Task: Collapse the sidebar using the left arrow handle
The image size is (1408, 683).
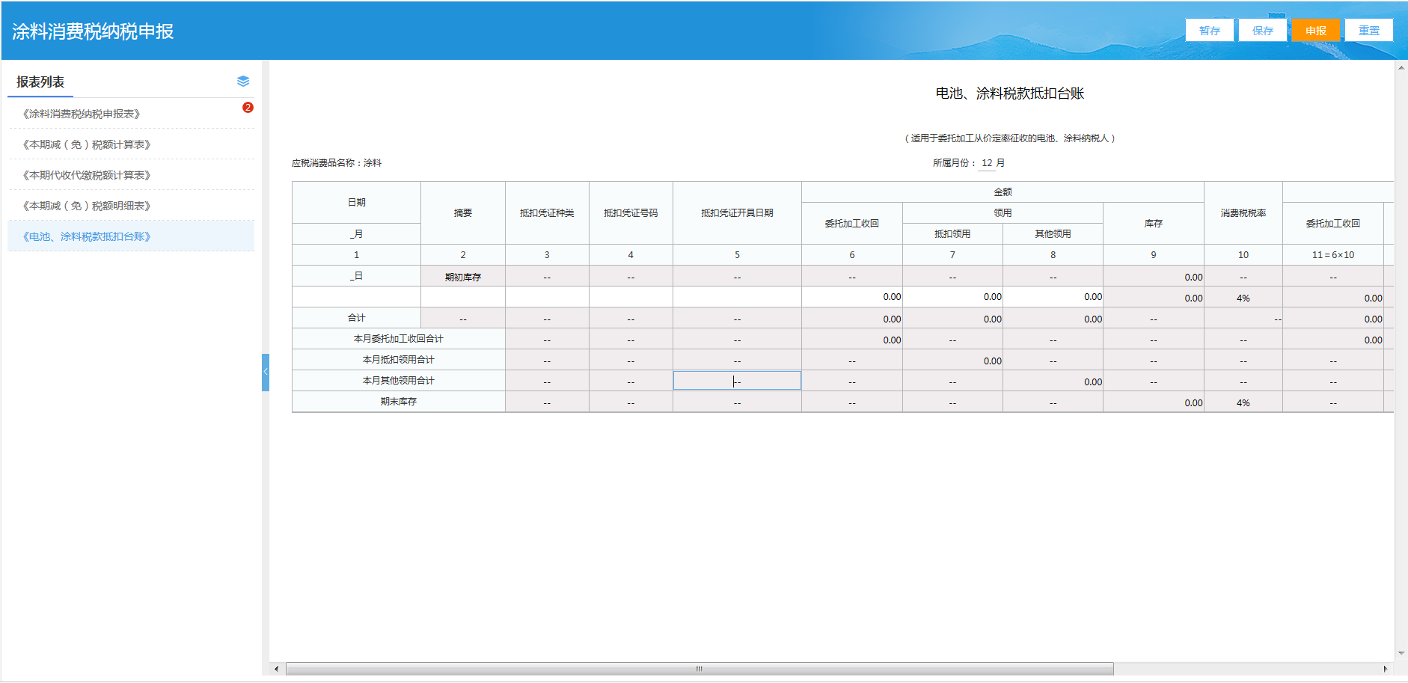Action: 266,372
